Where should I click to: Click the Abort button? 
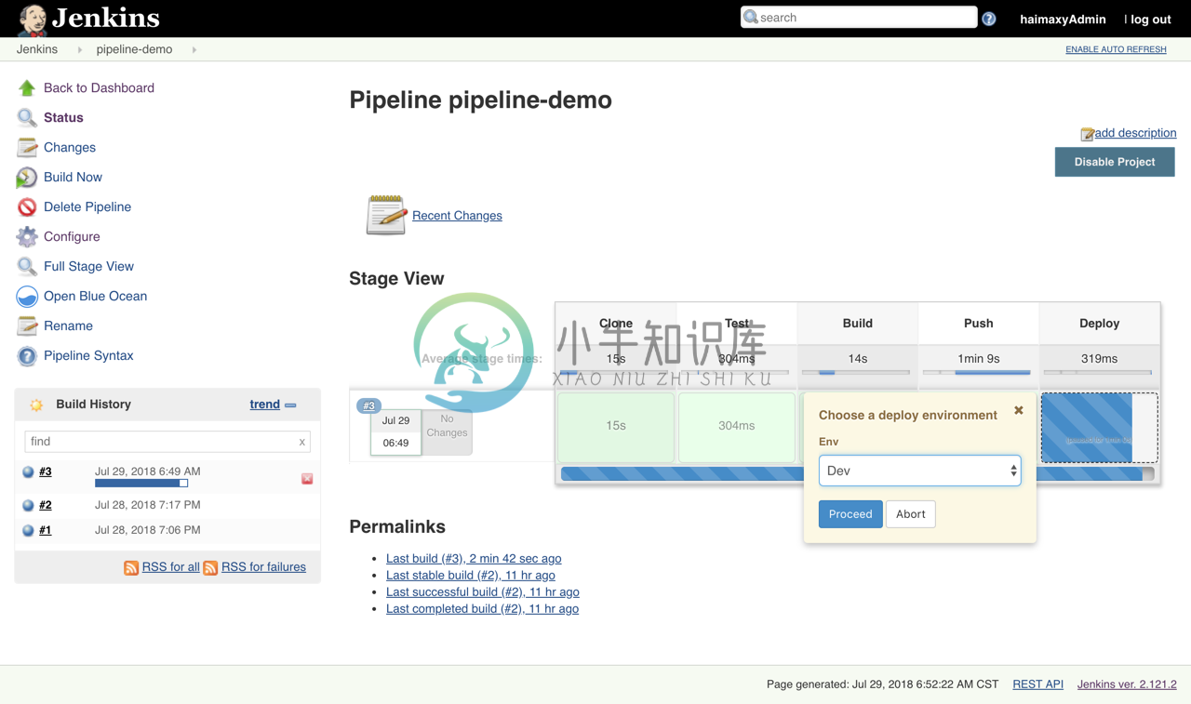[x=910, y=514]
